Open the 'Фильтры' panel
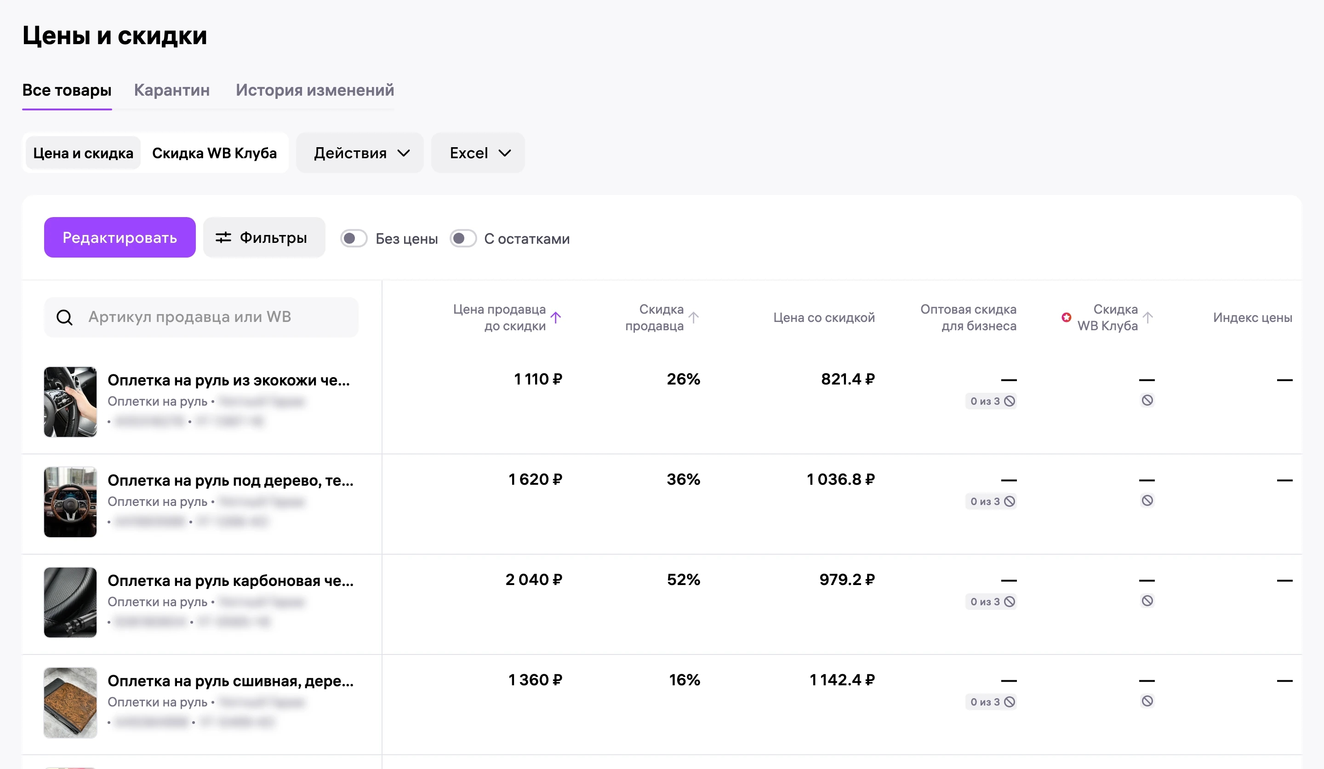This screenshot has height=769, width=1324. point(264,238)
